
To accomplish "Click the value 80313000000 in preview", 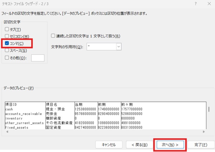I will (x=132, y=127).
